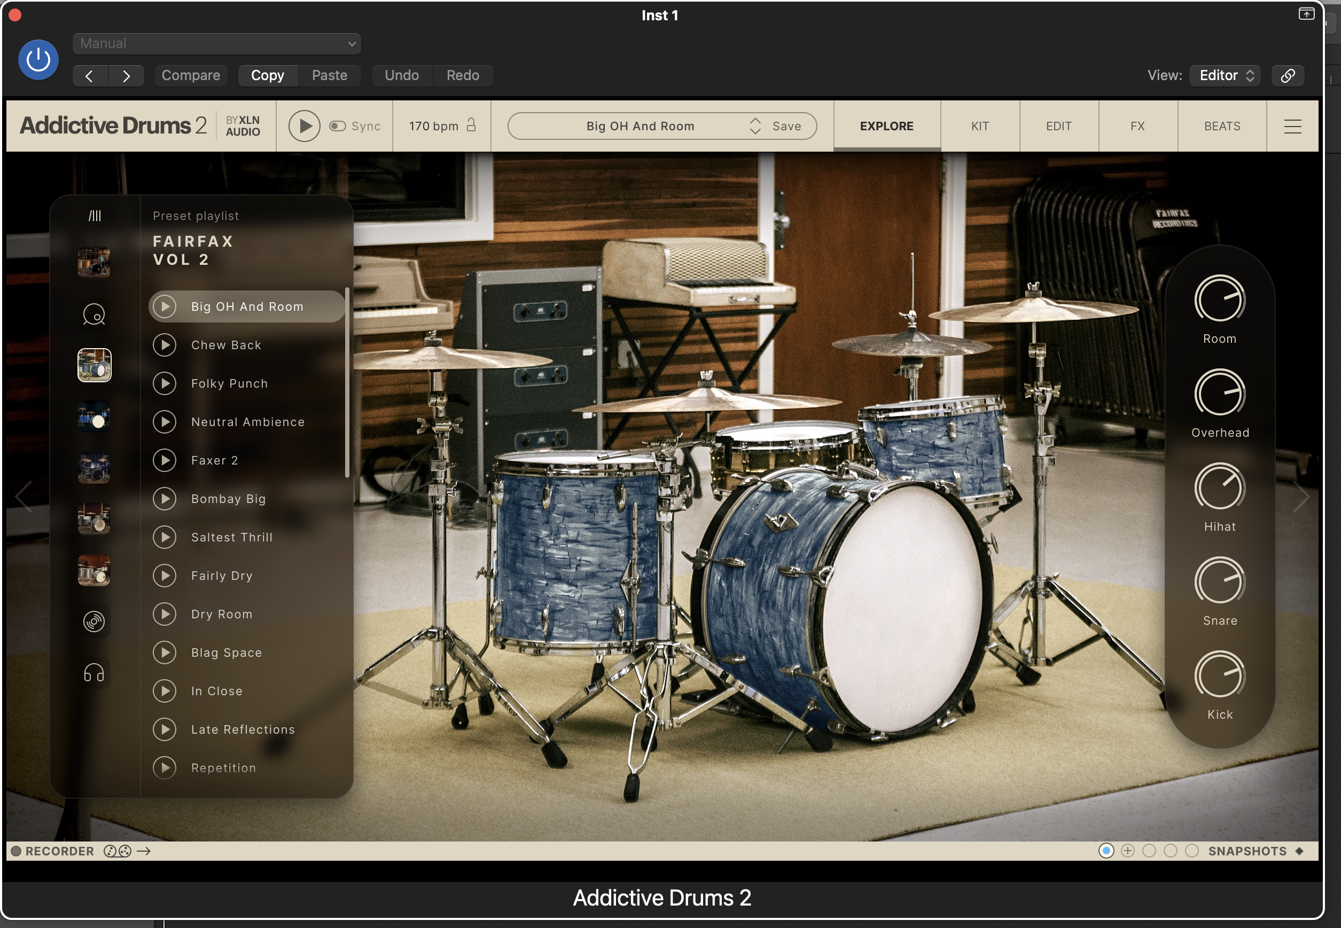Toggle the Sync switch
Screen dimensions: 1341x928
coord(338,126)
